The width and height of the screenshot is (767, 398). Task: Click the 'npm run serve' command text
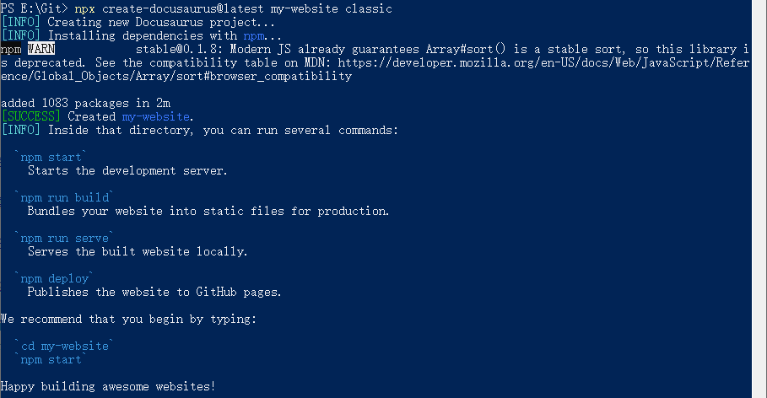pyautogui.click(x=65, y=238)
